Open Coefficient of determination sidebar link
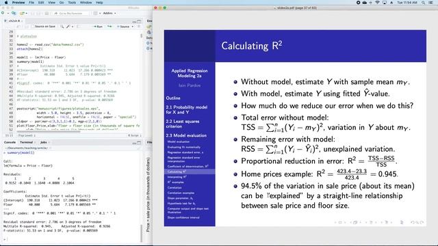The height and width of the screenshot is (246, 438). tap(188, 166)
